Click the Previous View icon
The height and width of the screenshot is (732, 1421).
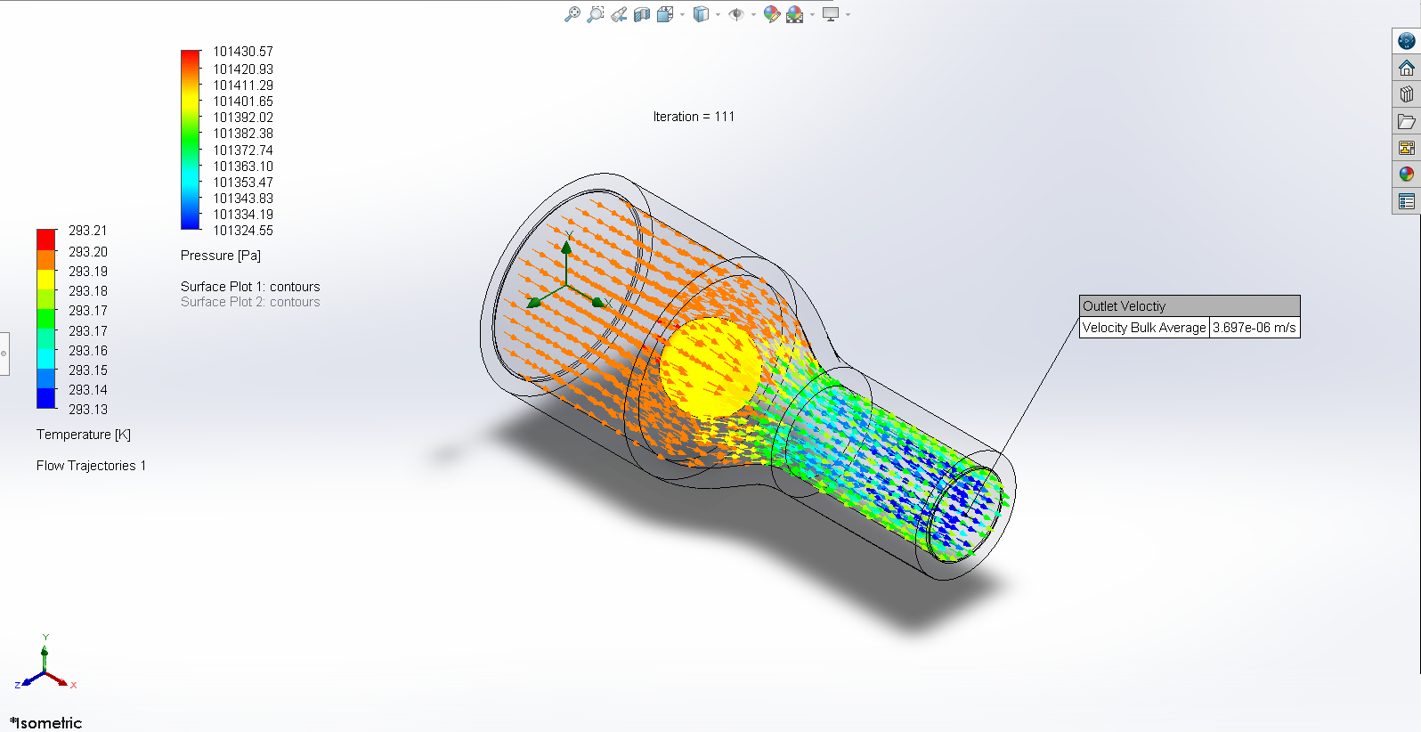pos(619,14)
